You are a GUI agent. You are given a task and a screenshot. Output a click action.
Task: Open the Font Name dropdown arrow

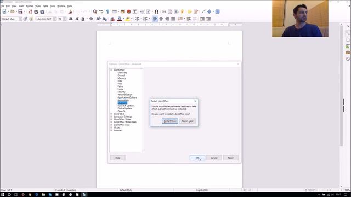(x=55, y=19)
